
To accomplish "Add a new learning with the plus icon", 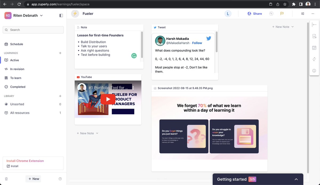I will (60, 53).
